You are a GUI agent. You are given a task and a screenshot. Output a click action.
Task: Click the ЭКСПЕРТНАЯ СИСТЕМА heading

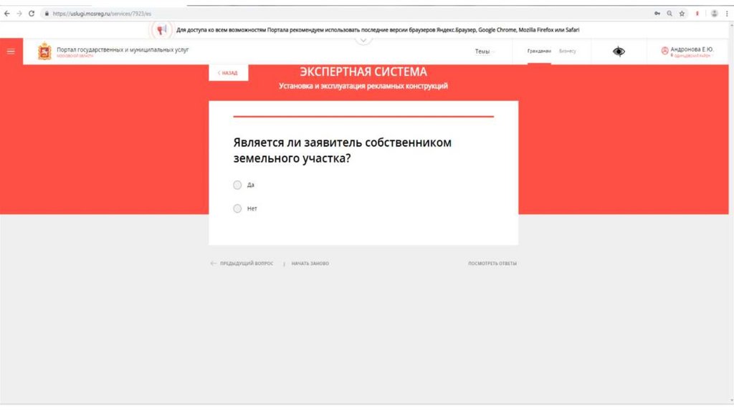[363, 72]
